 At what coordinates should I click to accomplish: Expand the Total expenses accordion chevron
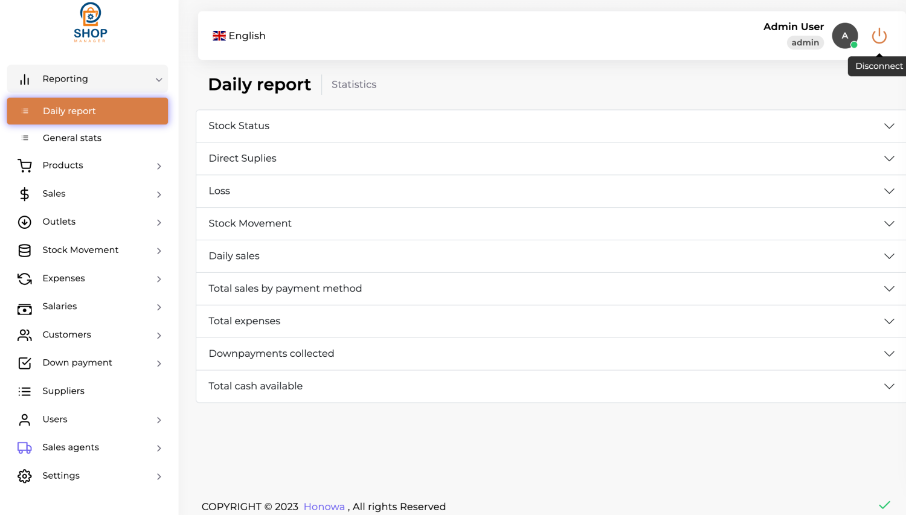(x=889, y=321)
